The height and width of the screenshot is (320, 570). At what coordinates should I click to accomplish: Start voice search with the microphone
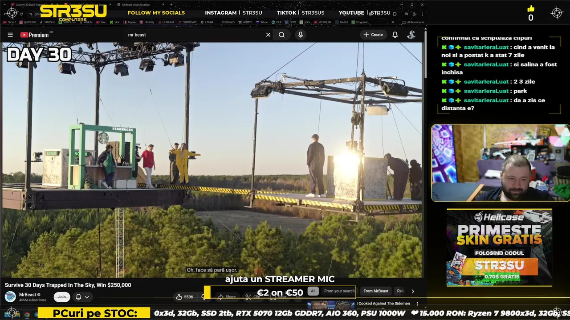[x=301, y=35]
